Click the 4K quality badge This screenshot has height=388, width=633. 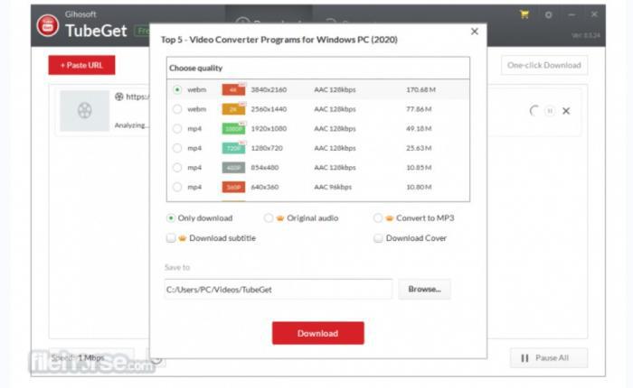pos(233,89)
